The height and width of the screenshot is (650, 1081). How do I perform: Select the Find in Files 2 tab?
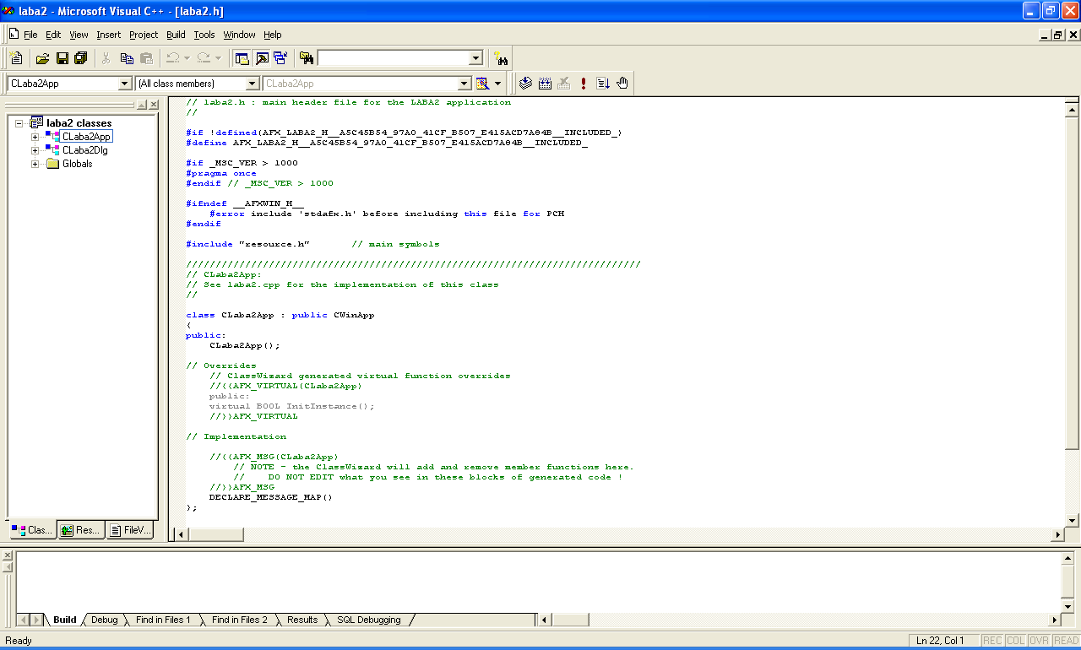(x=239, y=620)
